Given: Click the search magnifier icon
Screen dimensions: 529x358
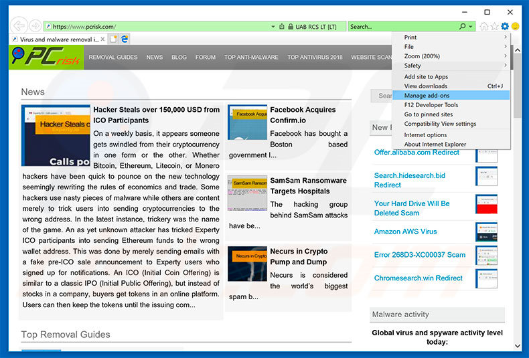Looking at the screenshot, I should tap(462, 26).
